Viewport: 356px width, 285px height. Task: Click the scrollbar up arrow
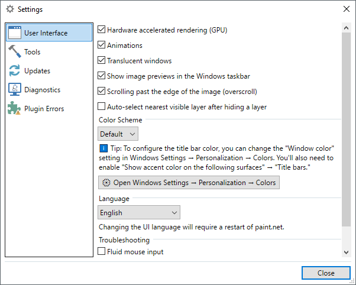[x=346, y=28]
